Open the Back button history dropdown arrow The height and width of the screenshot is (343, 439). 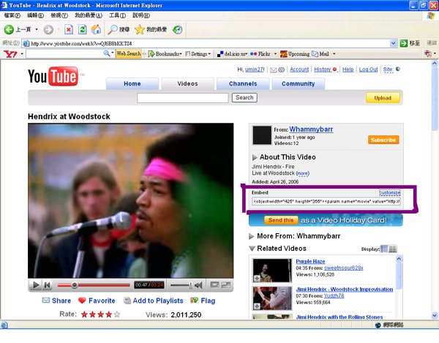tap(37, 29)
